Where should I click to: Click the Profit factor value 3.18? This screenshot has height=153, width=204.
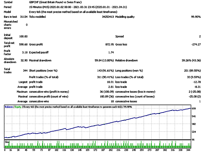pyautogui.click(x=25, y=52)
